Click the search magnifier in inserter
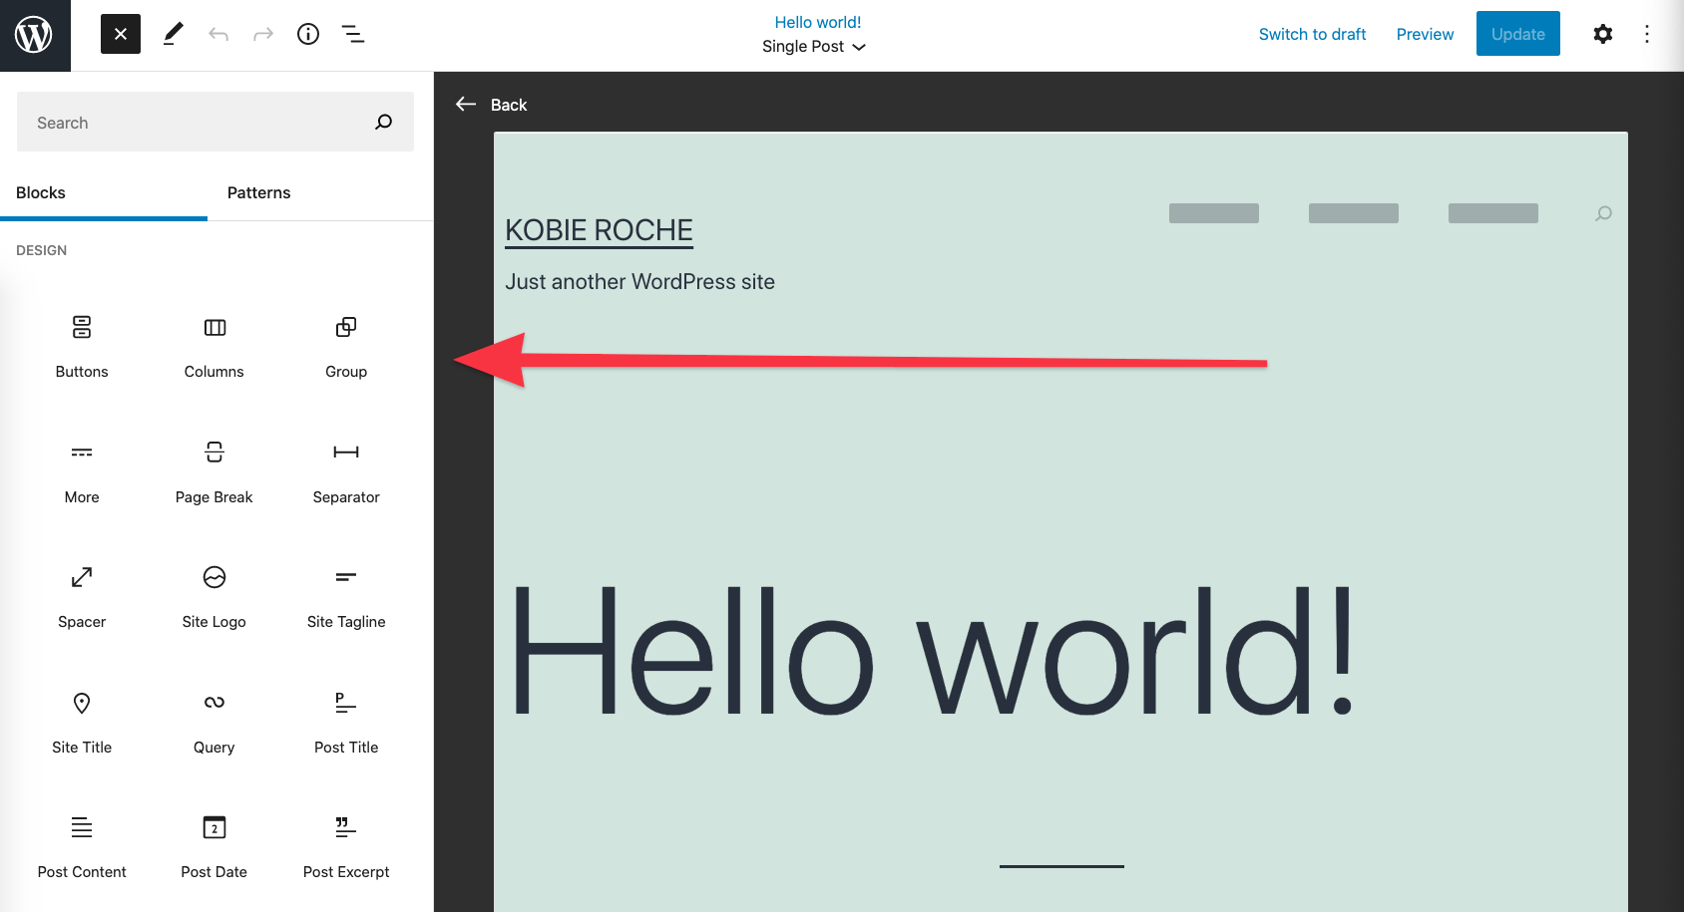1684x912 pixels. (384, 122)
